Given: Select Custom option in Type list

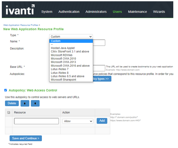Looking at the screenshot, I should 71,41.
